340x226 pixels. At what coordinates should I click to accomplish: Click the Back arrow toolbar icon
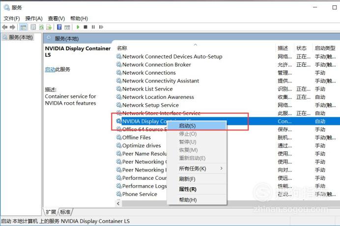(4, 27)
